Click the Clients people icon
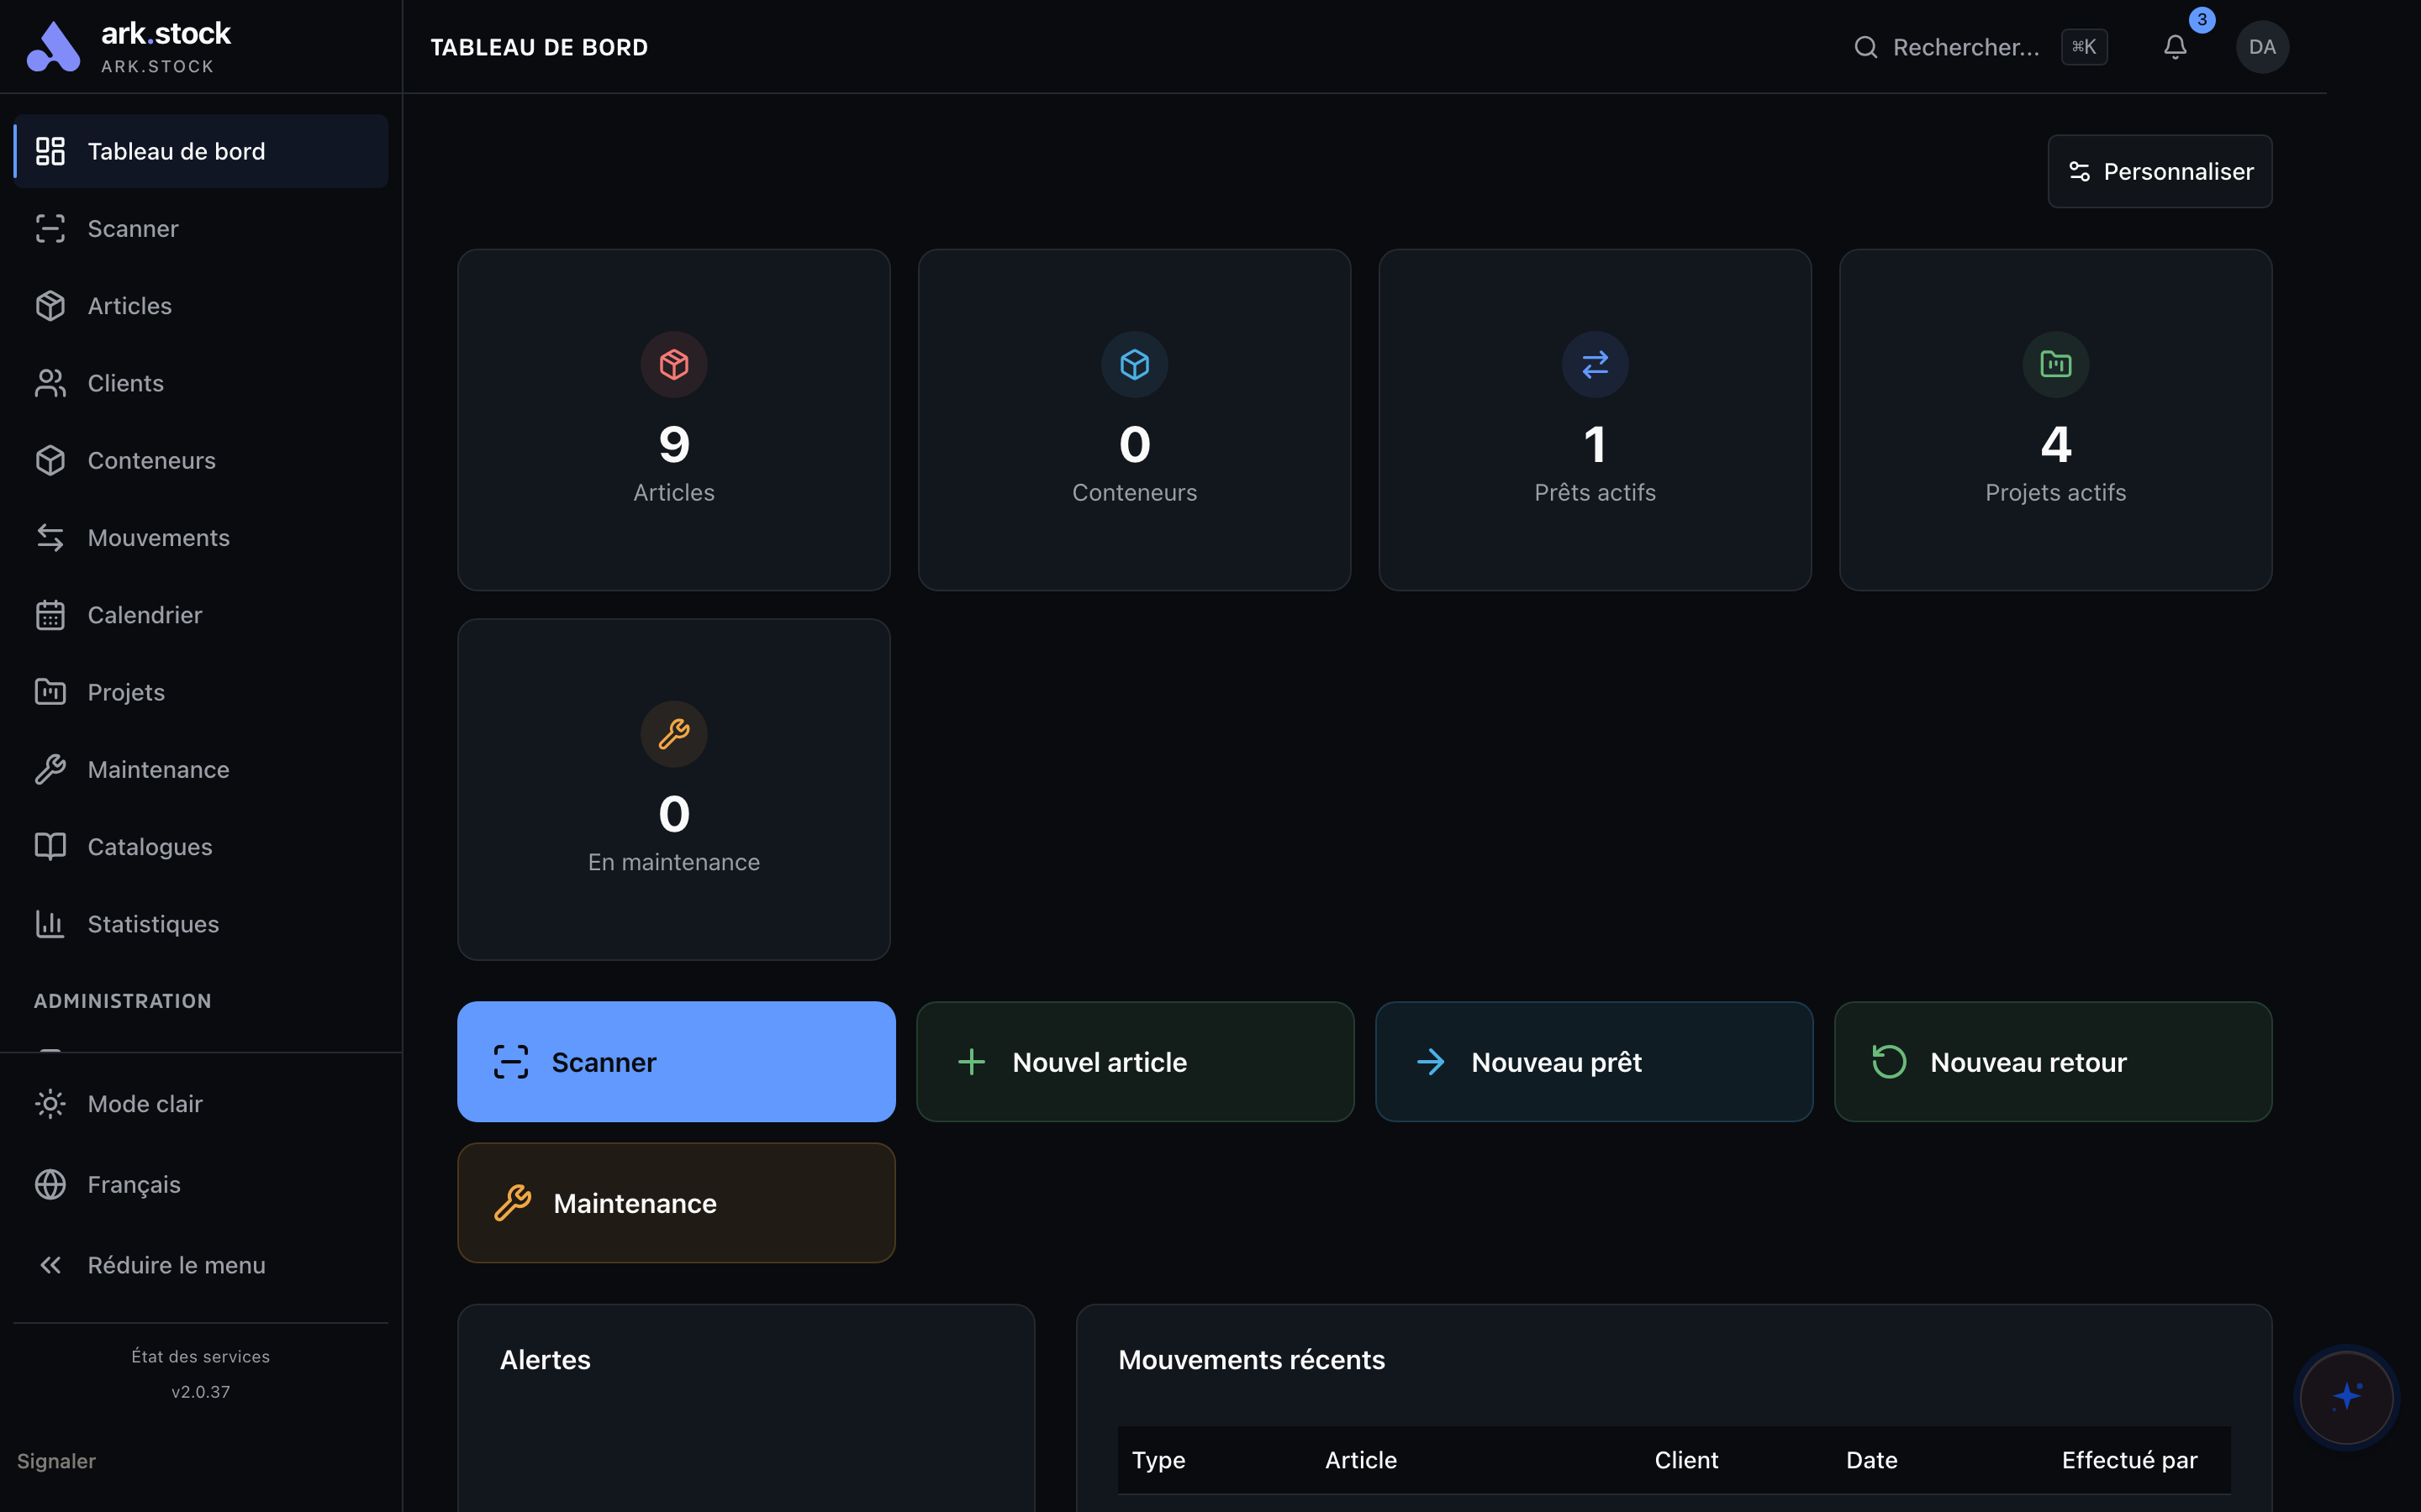2421x1512 pixels. (50, 383)
